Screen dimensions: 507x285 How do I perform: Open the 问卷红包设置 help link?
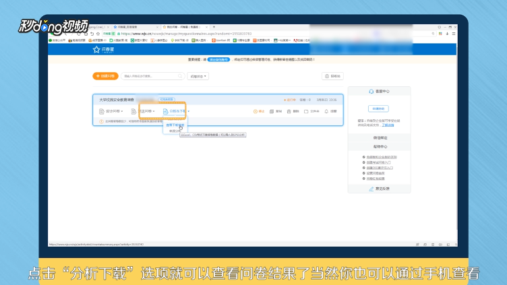[x=376, y=179]
